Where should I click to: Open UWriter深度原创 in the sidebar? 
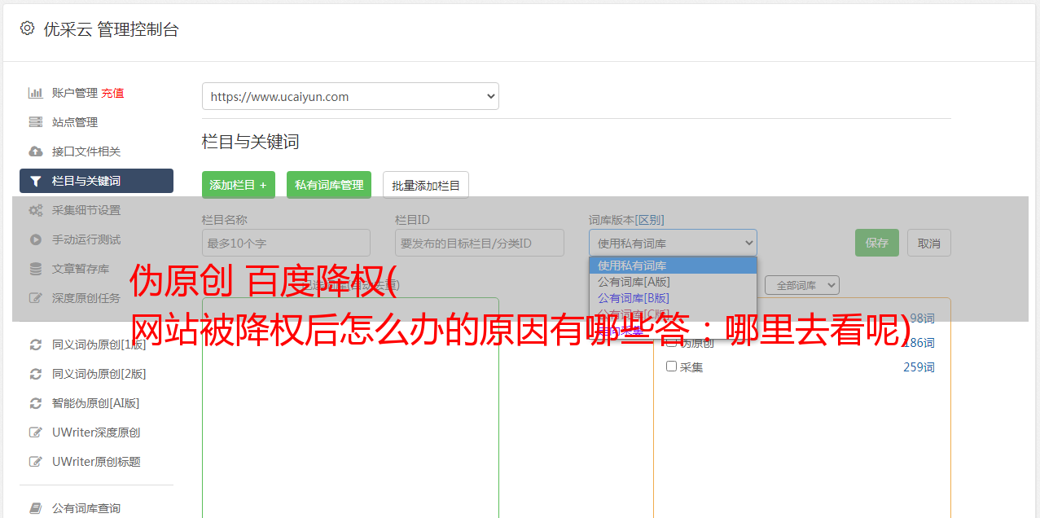click(x=96, y=432)
